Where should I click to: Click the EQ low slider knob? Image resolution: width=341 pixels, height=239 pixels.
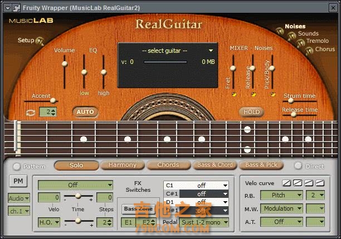[84, 72]
